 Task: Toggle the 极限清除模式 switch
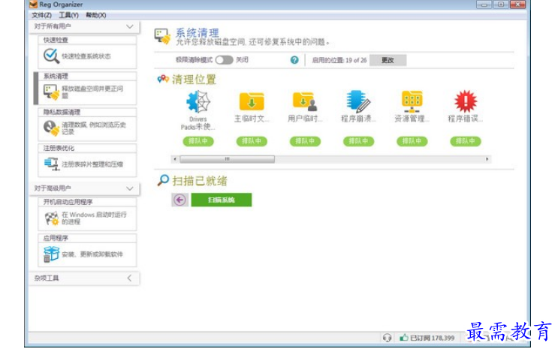225,60
